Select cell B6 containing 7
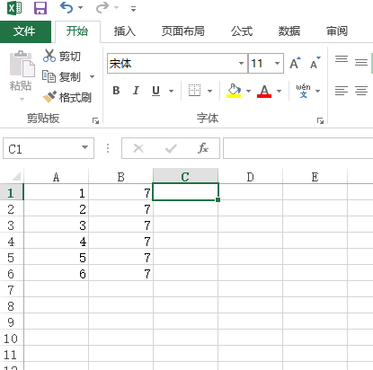 click(x=120, y=274)
